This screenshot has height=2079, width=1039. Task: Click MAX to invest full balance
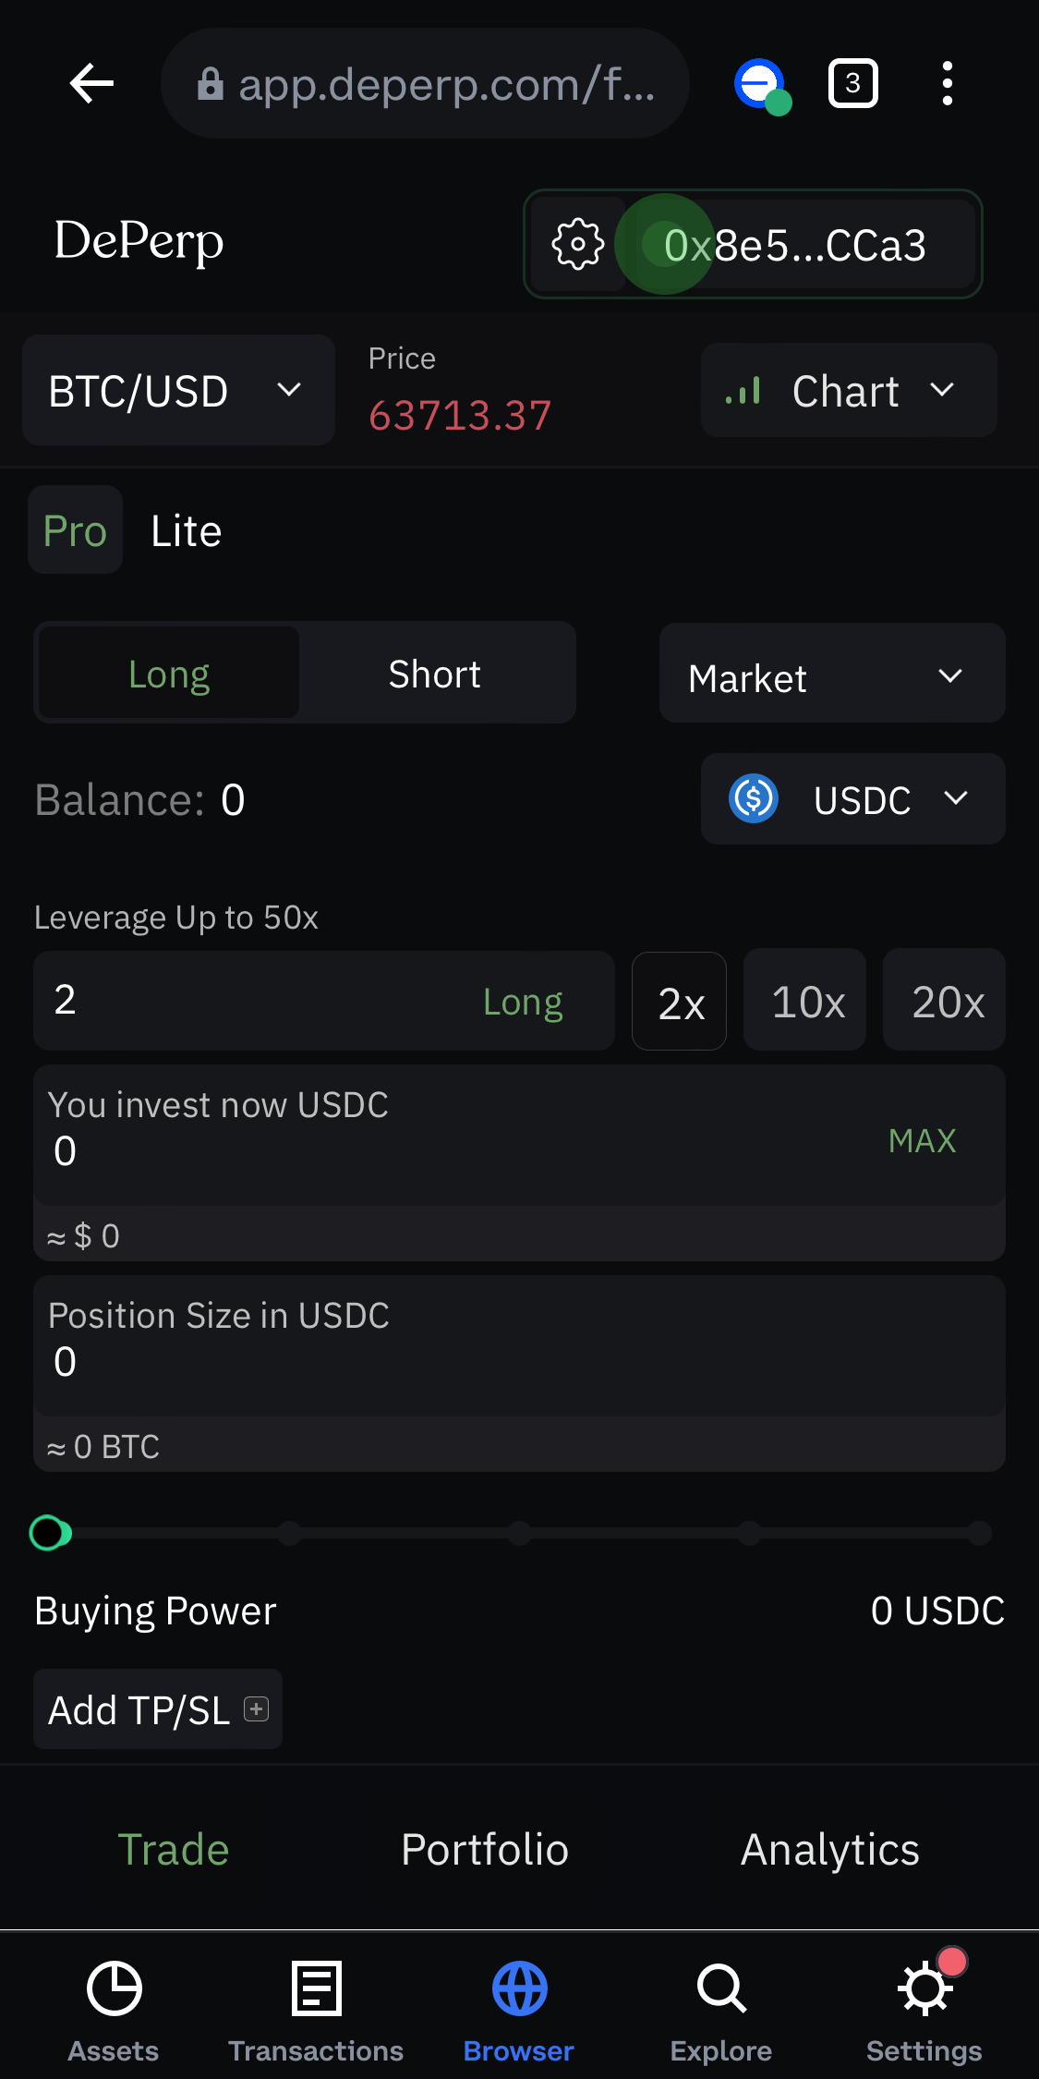click(922, 1140)
